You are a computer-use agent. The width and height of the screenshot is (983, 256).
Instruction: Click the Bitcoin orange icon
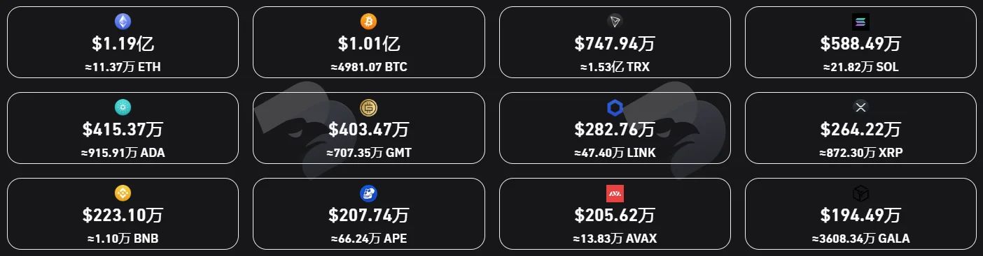[x=368, y=22]
